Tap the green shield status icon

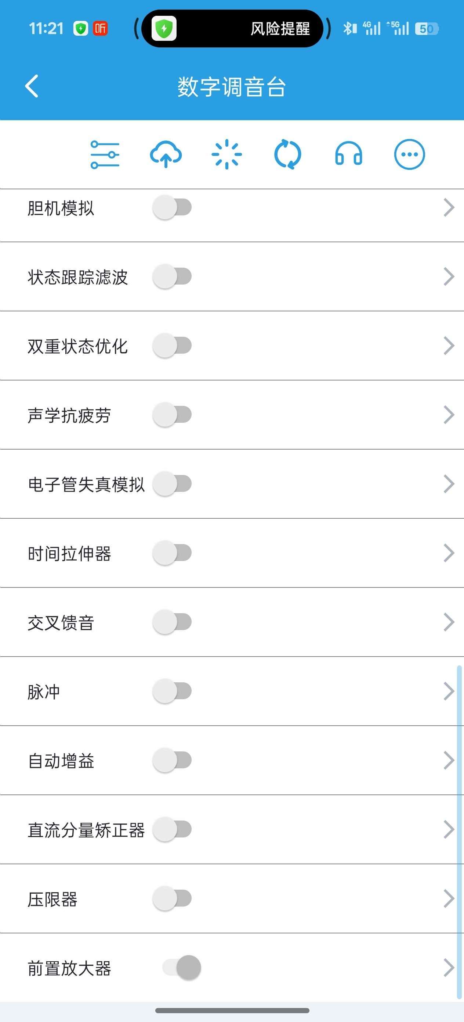[x=81, y=29]
